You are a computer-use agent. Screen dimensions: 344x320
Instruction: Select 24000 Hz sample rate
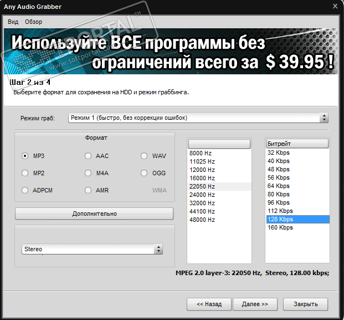pyautogui.click(x=219, y=195)
